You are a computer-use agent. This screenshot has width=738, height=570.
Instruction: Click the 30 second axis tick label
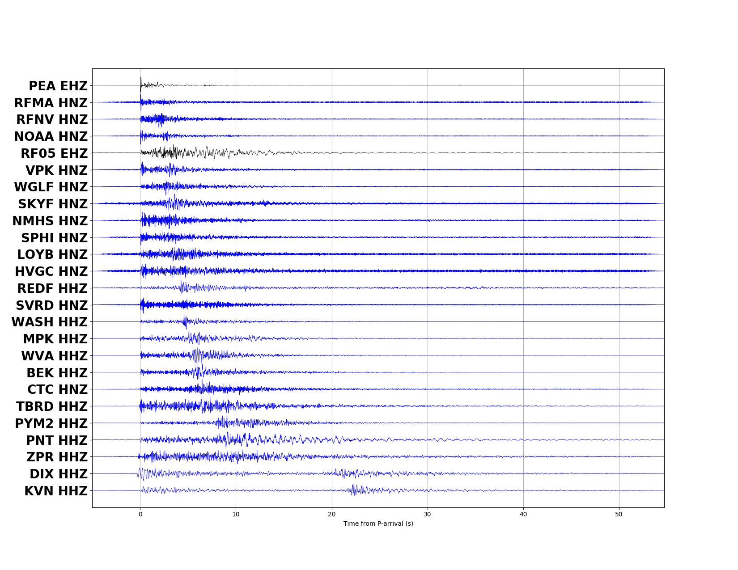click(427, 514)
